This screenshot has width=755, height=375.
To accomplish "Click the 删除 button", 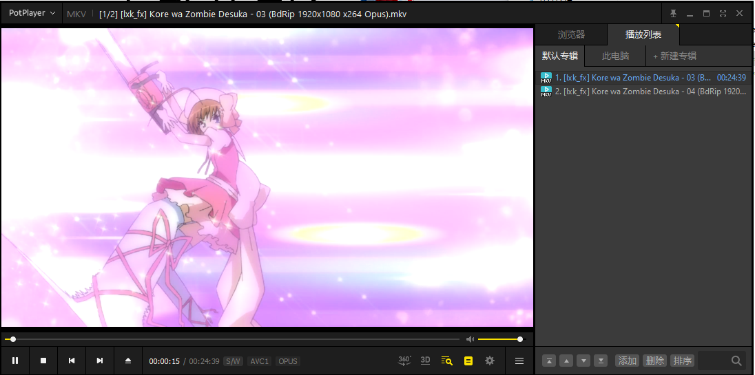I will pos(655,361).
